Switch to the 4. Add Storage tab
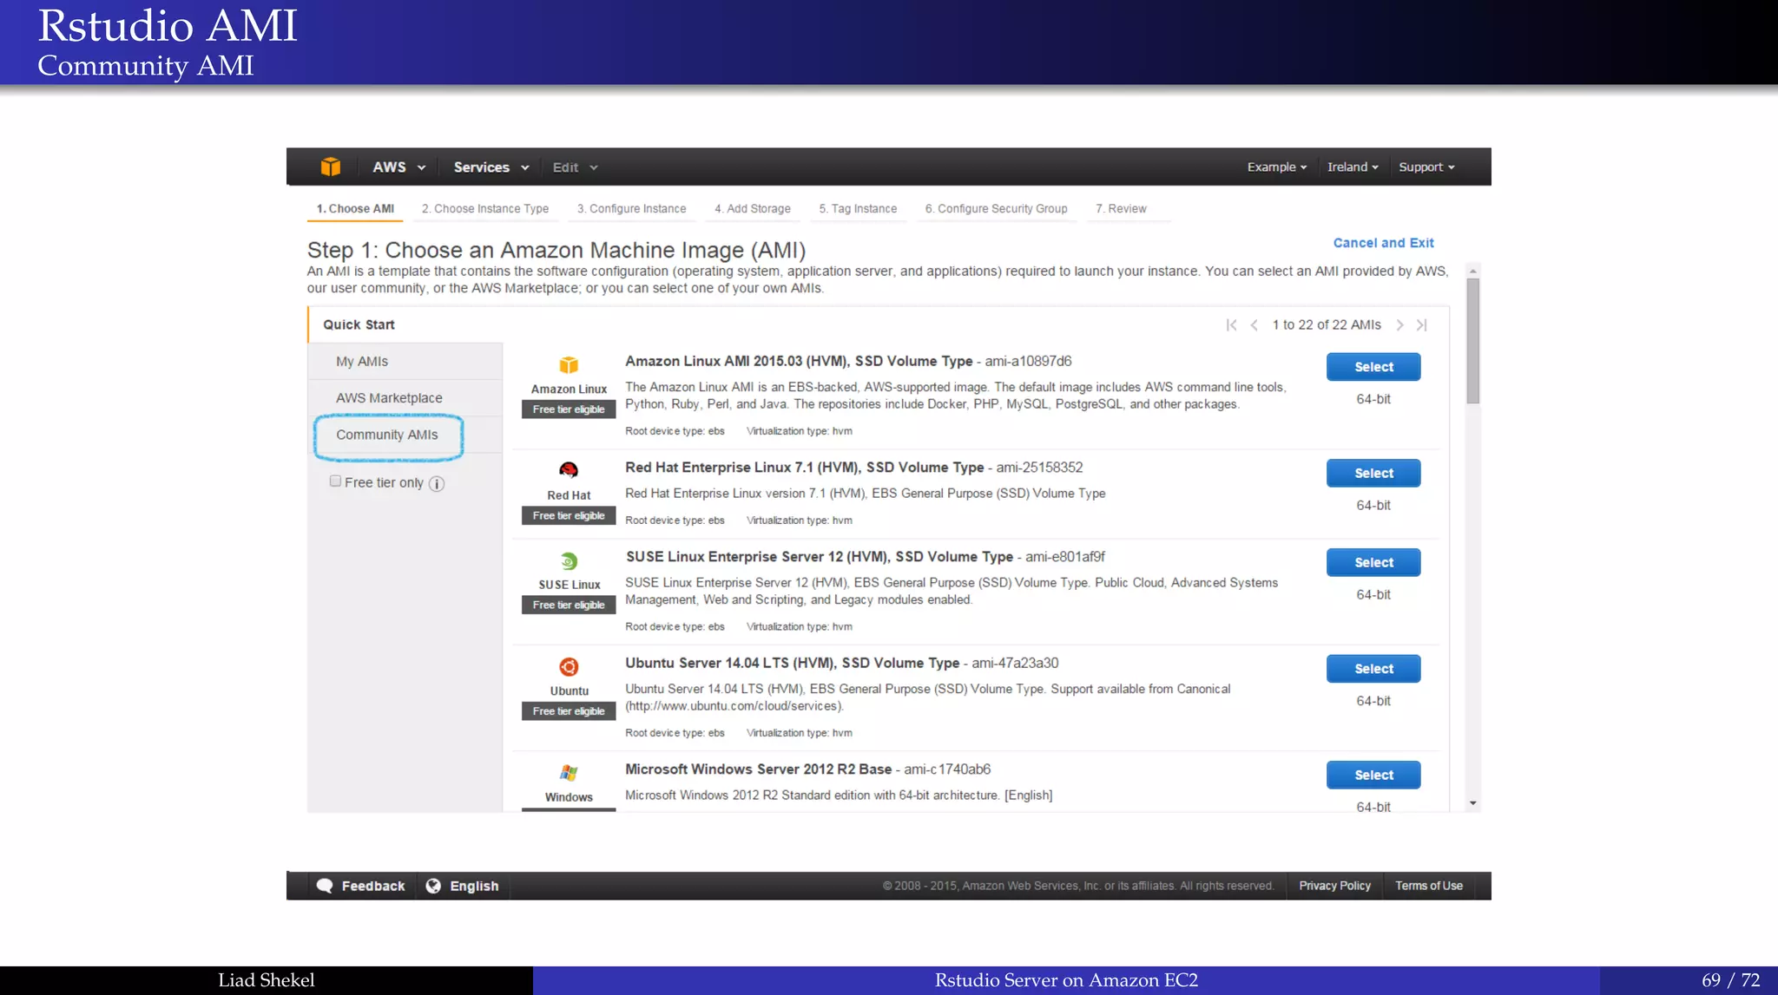The height and width of the screenshot is (995, 1778). click(x=753, y=209)
